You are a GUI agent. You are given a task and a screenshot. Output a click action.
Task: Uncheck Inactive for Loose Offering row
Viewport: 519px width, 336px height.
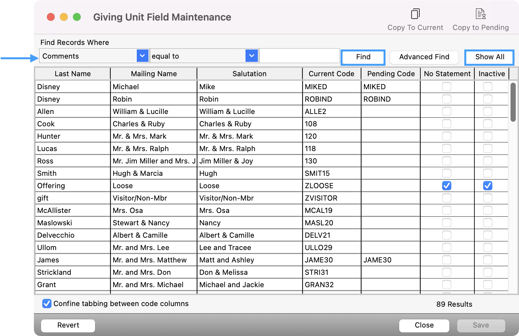coord(487,186)
